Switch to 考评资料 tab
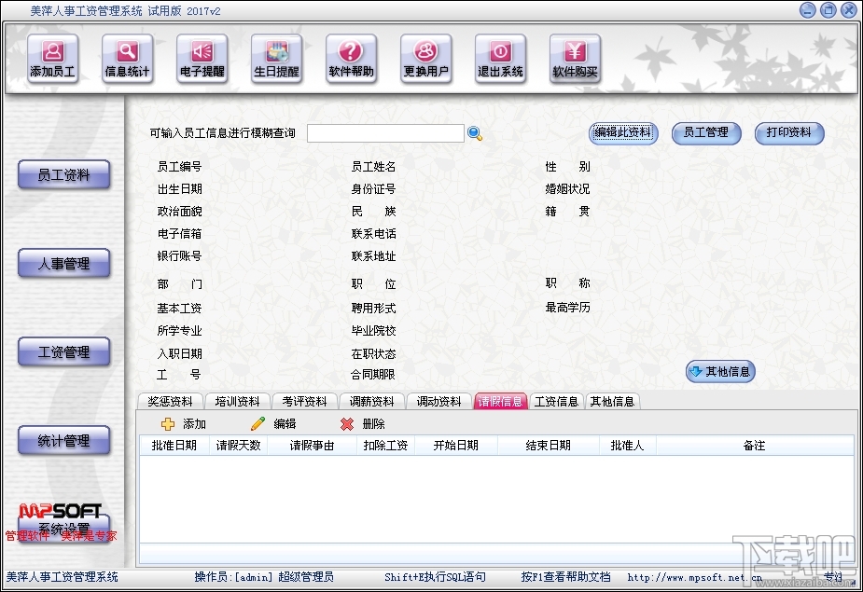 [304, 402]
